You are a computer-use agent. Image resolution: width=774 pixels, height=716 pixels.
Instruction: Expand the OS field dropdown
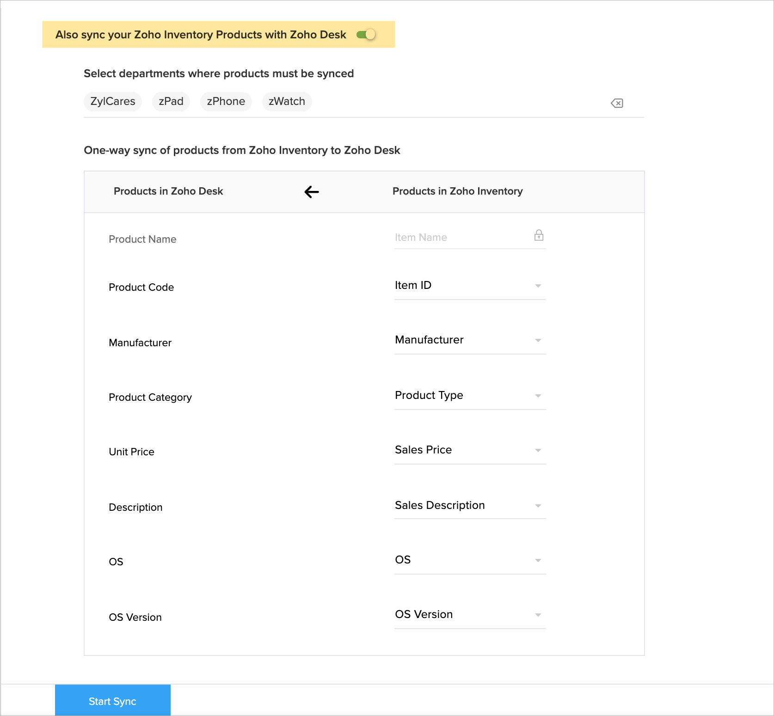coord(469,560)
